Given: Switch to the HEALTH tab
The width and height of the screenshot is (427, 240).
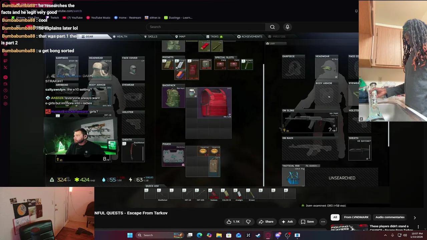Looking at the screenshot, I should click(x=120, y=36).
